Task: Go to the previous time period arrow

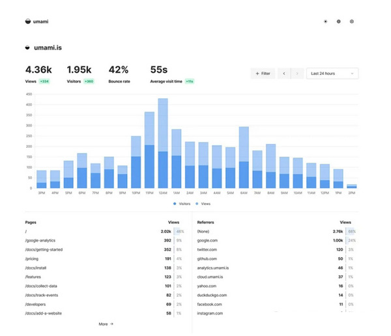Action: click(x=284, y=74)
